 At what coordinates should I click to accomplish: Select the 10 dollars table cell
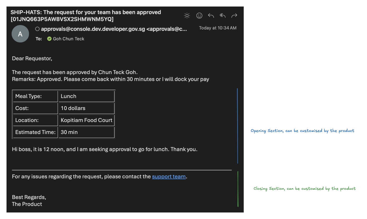click(x=87, y=108)
